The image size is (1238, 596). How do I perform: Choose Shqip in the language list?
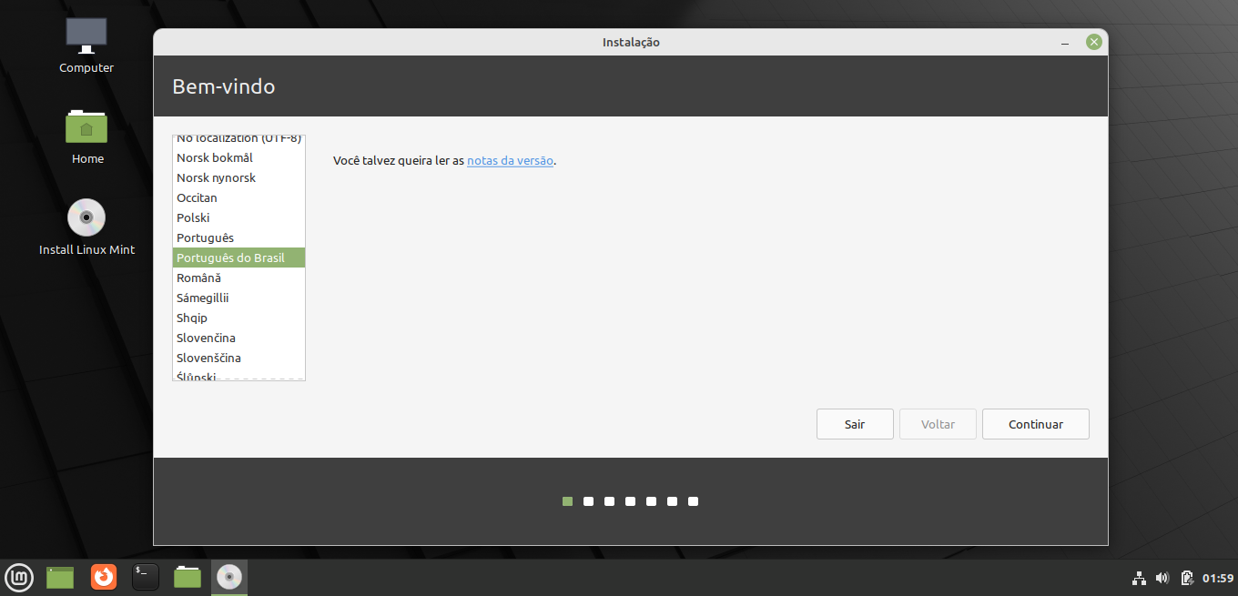(x=238, y=318)
